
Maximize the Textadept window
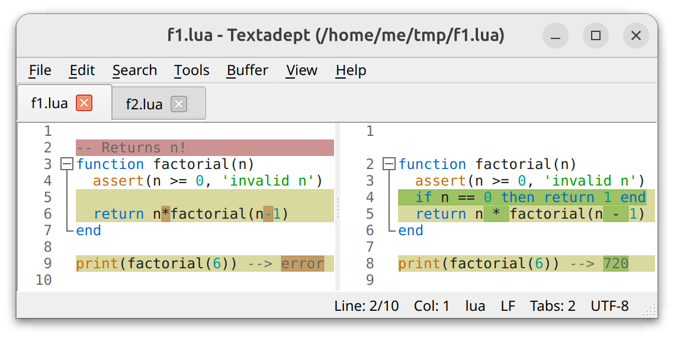596,35
